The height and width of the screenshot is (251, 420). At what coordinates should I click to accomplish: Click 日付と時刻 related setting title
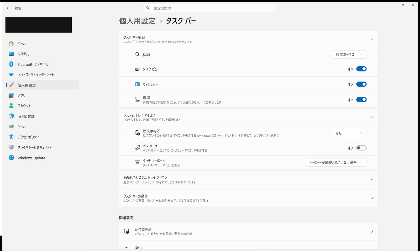143,229
